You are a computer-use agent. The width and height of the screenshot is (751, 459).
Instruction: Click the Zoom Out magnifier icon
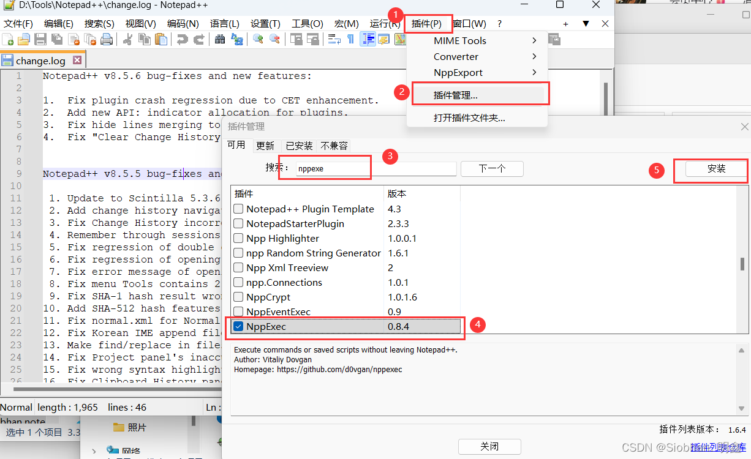click(x=275, y=40)
